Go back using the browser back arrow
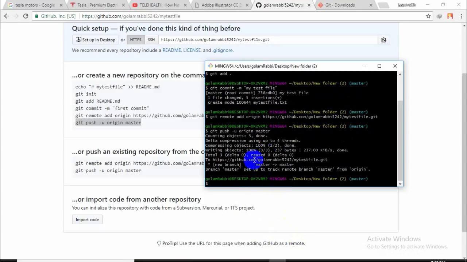The width and height of the screenshot is (467, 262). (7, 16)
